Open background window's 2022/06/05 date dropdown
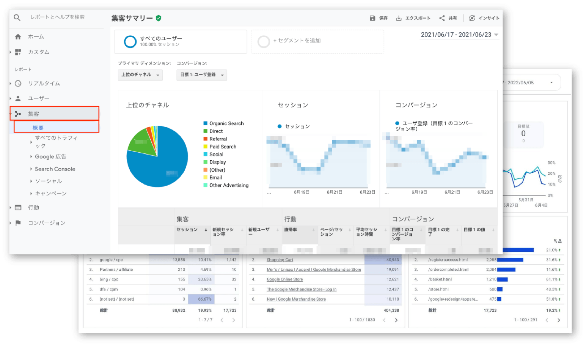 pyautogui.click(x=551, y=83)
